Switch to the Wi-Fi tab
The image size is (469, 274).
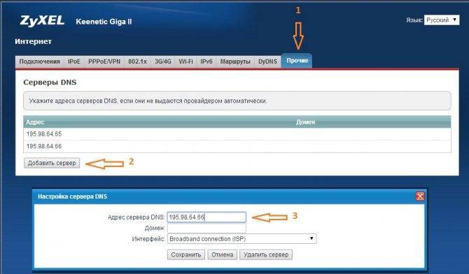pyautogui.click(x=185, y=62)
